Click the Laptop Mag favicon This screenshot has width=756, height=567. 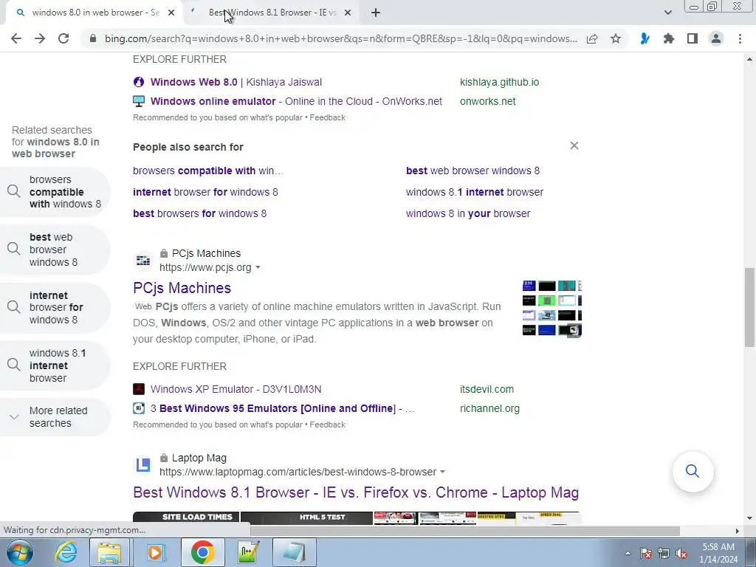click(143, 465)
